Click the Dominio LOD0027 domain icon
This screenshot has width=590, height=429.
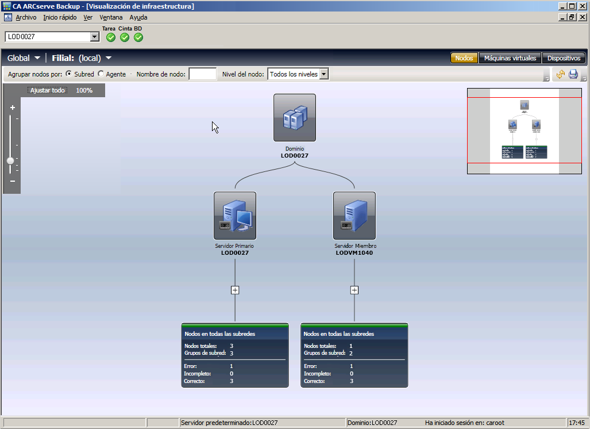tap(294, 117)
